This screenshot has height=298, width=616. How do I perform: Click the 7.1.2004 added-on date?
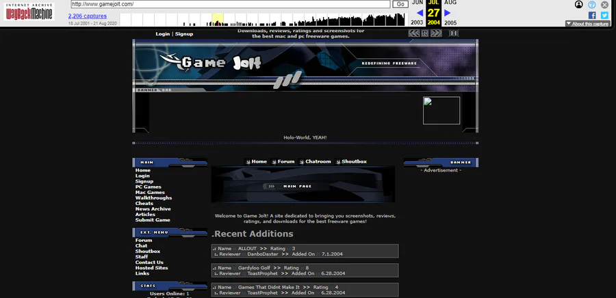[332, 254]
